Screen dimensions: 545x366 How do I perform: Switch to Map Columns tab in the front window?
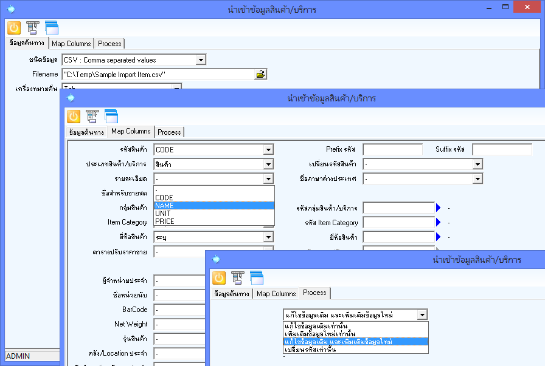click(x=276, y=293)
